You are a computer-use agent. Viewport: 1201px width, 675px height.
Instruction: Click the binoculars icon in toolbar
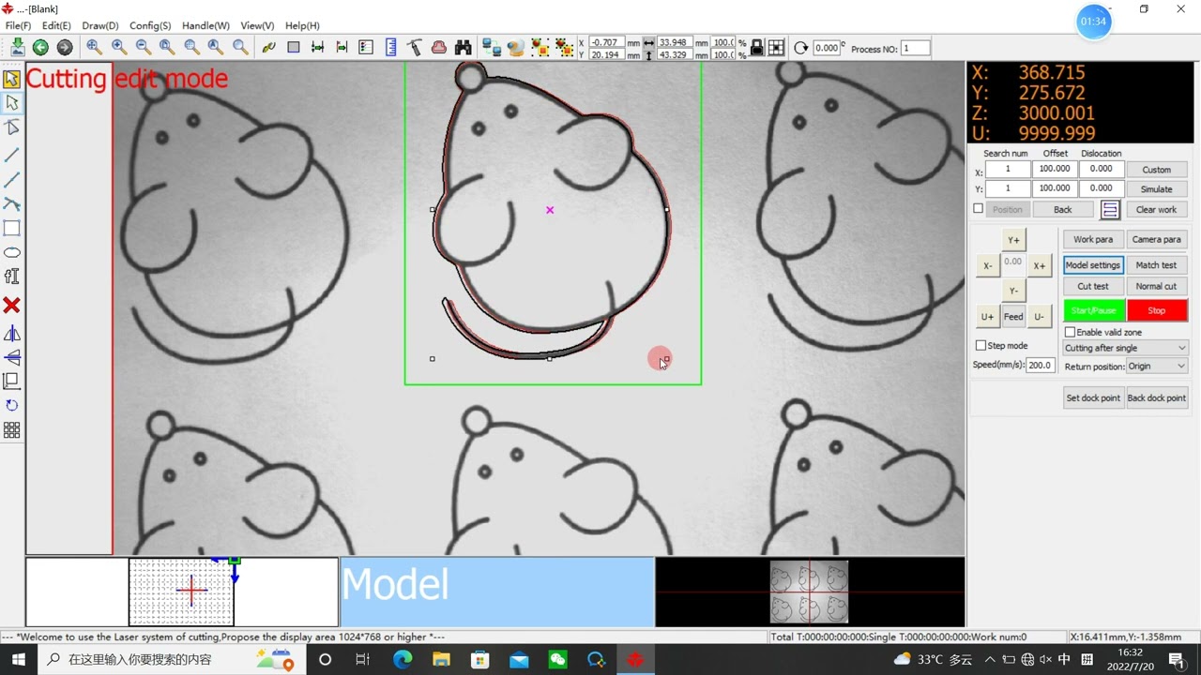pos(463,47)
